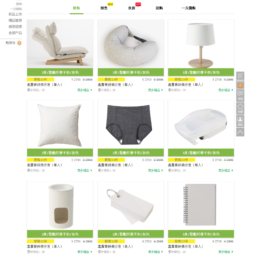257x257 pixels.
Task: Click the back-to-top arrow icon
Action: coord(240,132)
